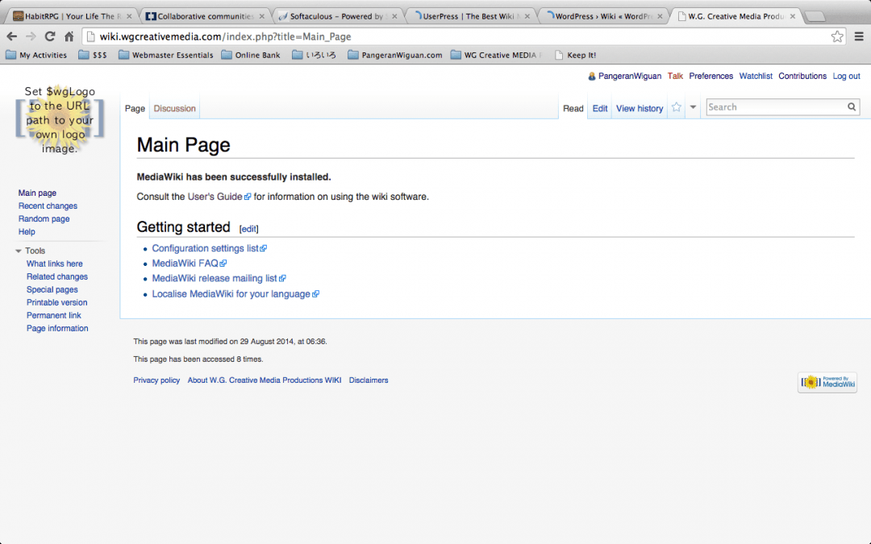Open Random page link

[44, 218]
